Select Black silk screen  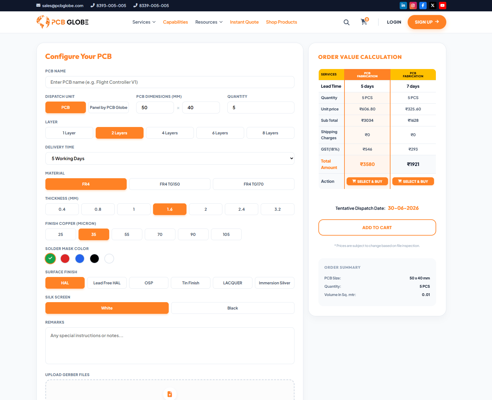pyautogui.click(x=233, y=308)
